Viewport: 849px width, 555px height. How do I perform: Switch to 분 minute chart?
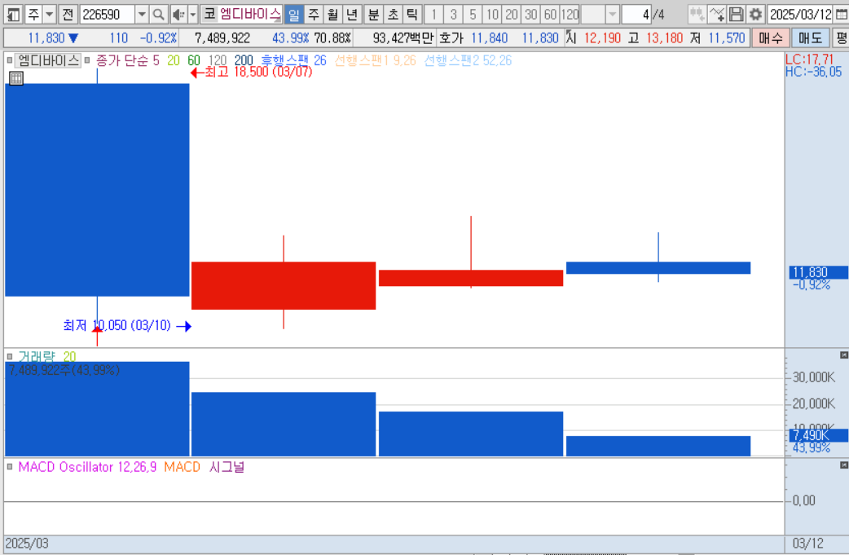[374, 15]
